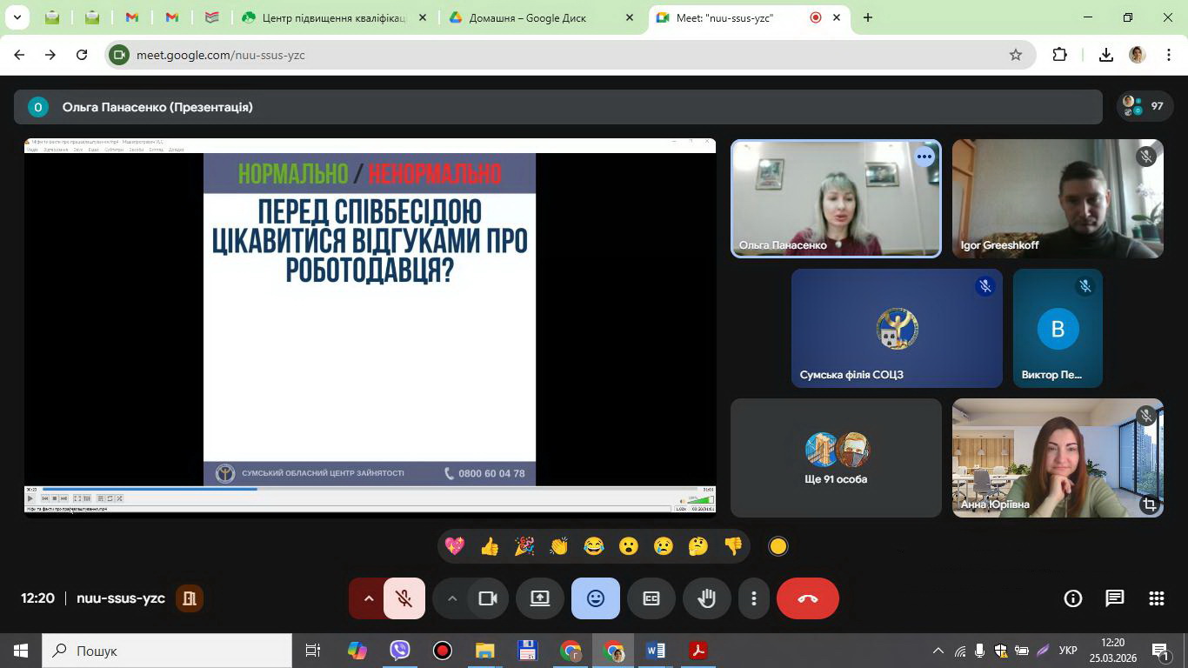
Task: Expand video settings arrow beside camera
Action: point(452,598)
